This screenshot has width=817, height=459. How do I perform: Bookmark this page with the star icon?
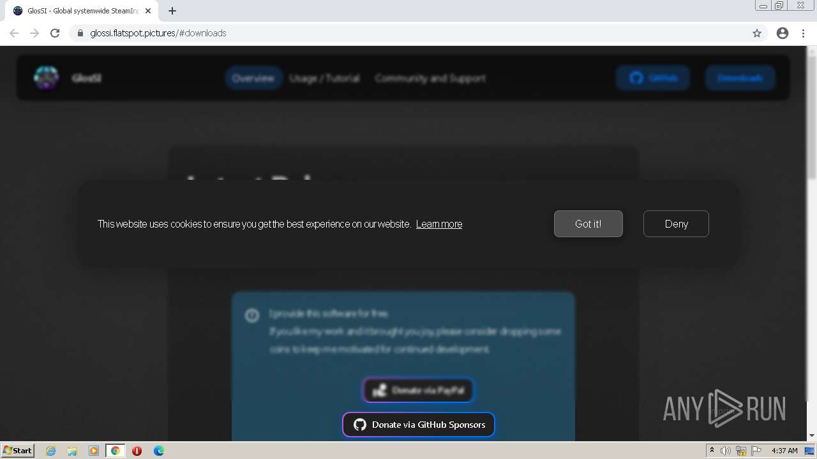[757, 33]
